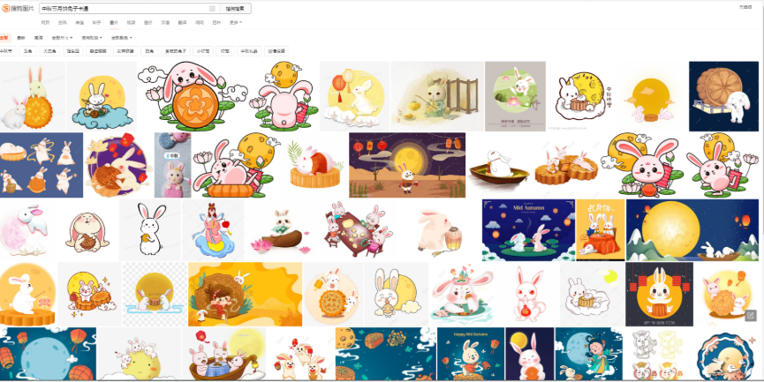Click the search text input field
The image size is (764, 382).
coord(124,8)
